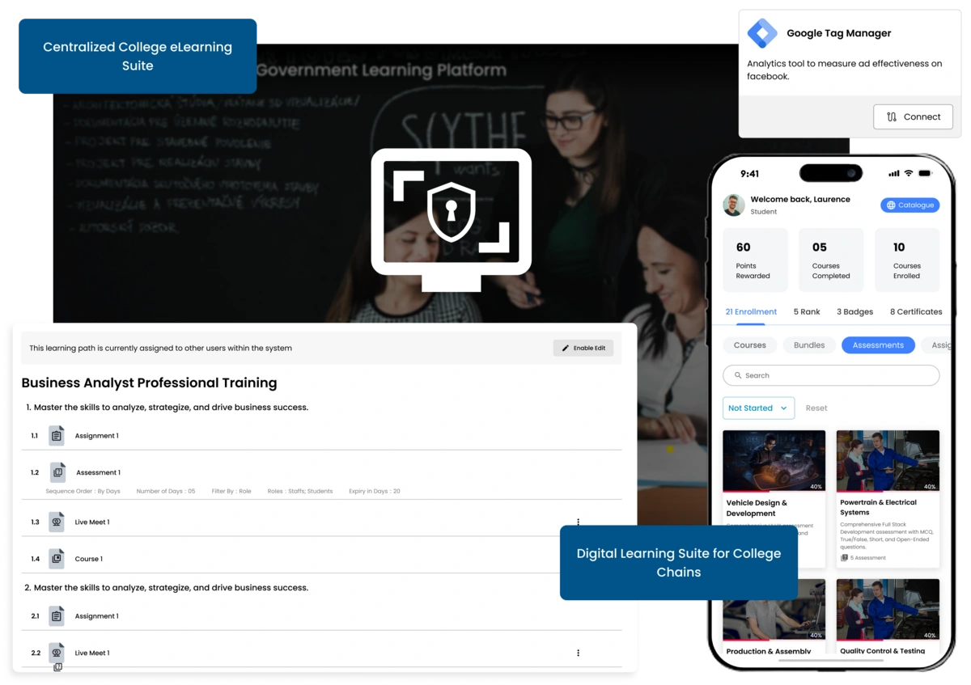This screenshot has height=685, width=971.
Task: Click the Google Tag Manager logo icon
Action: 764,33
